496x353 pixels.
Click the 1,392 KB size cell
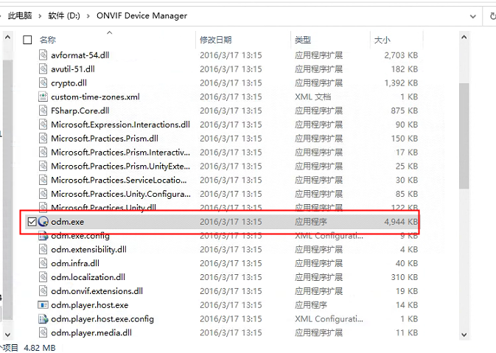[x=401, y=83]
